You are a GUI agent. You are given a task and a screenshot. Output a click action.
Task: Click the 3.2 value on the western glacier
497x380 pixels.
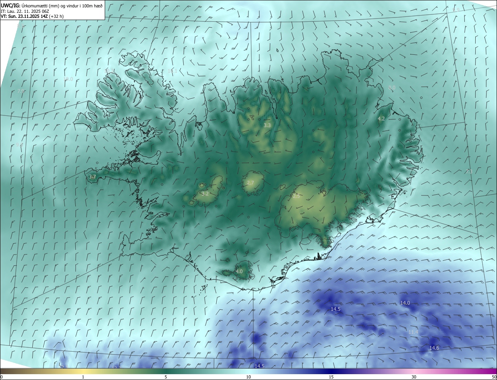coord(205,193)
